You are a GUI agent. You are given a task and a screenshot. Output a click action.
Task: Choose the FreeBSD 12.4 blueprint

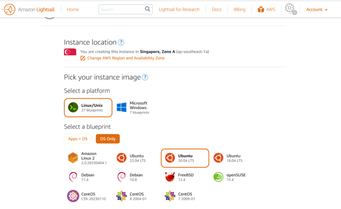coord(179,177)
